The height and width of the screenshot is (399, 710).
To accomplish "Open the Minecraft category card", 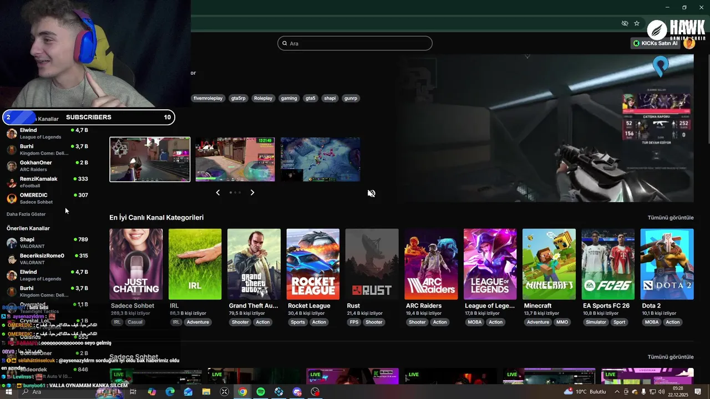I will (x=549, y=264).
